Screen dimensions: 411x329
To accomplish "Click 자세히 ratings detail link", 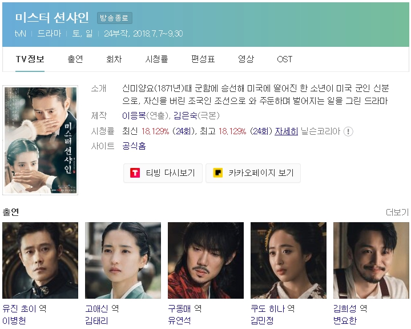I will [x=286, y=131].
